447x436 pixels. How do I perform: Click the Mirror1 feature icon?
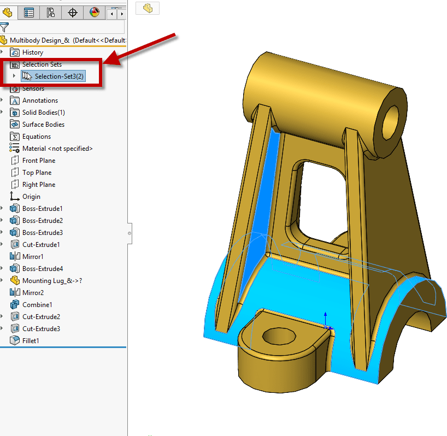[x=15, y=256]
